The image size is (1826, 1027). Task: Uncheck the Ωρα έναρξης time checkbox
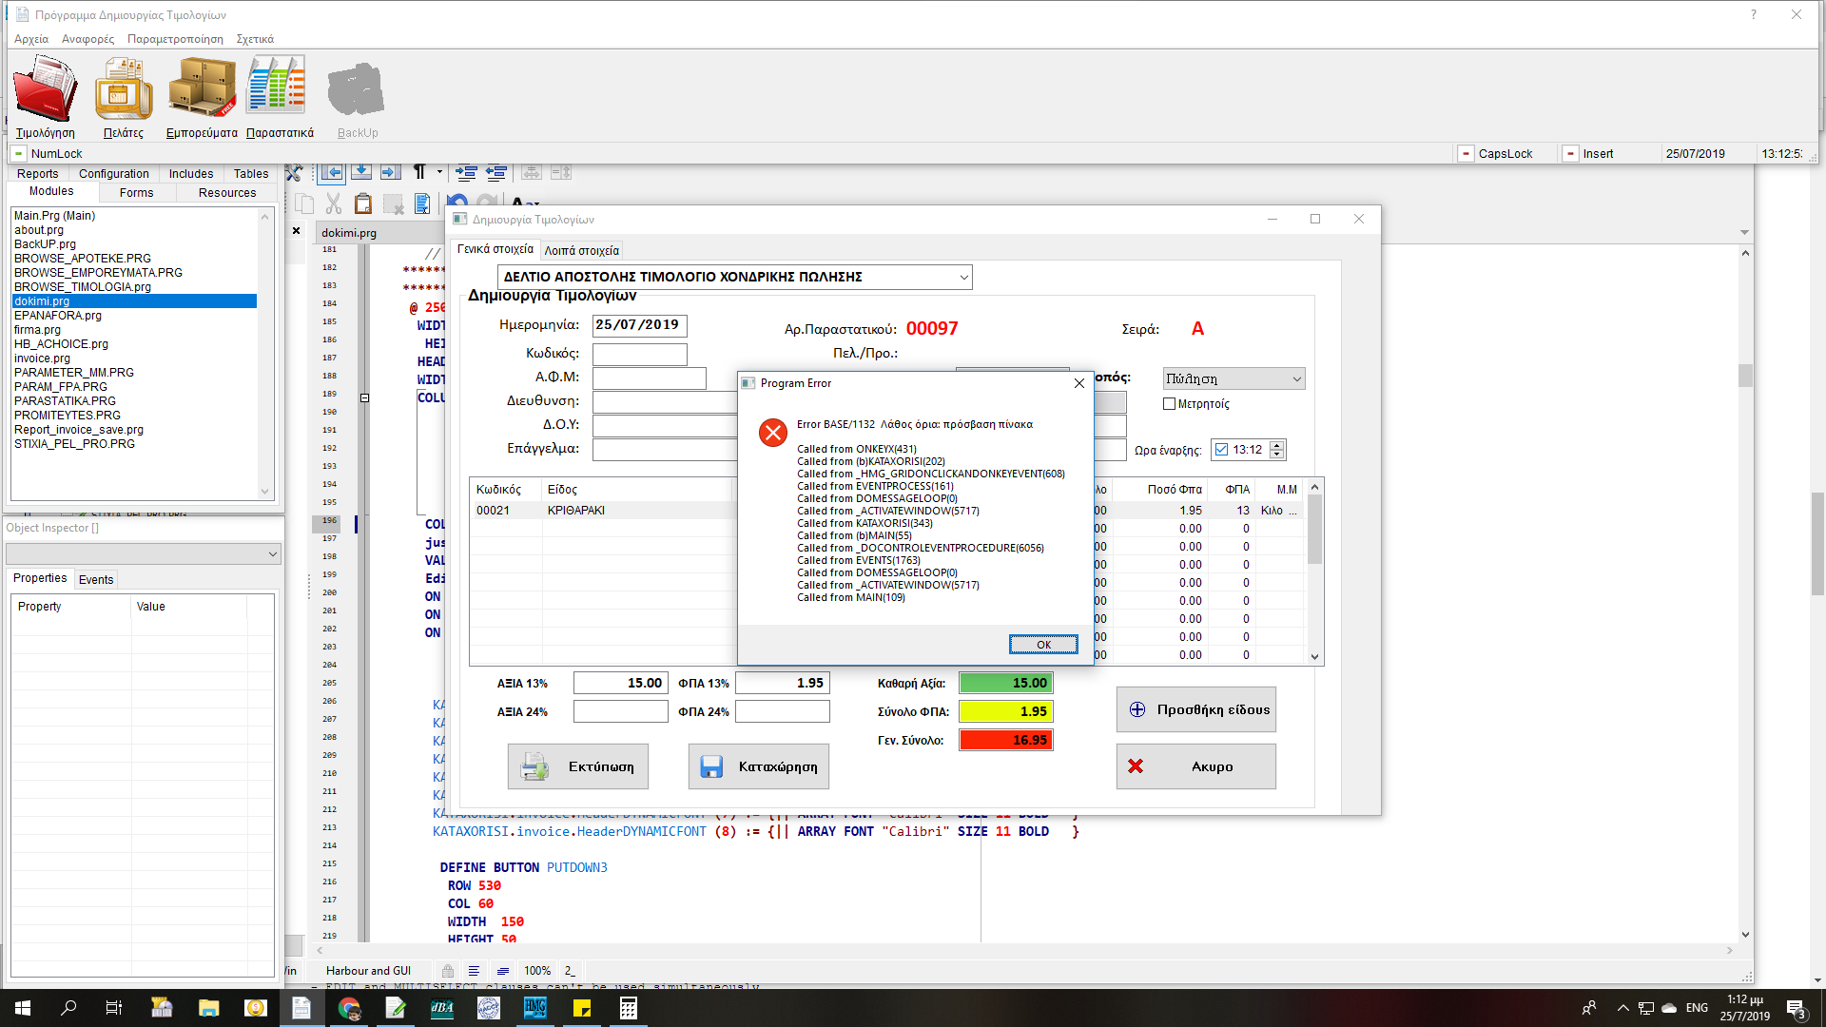pos(1222,450)
